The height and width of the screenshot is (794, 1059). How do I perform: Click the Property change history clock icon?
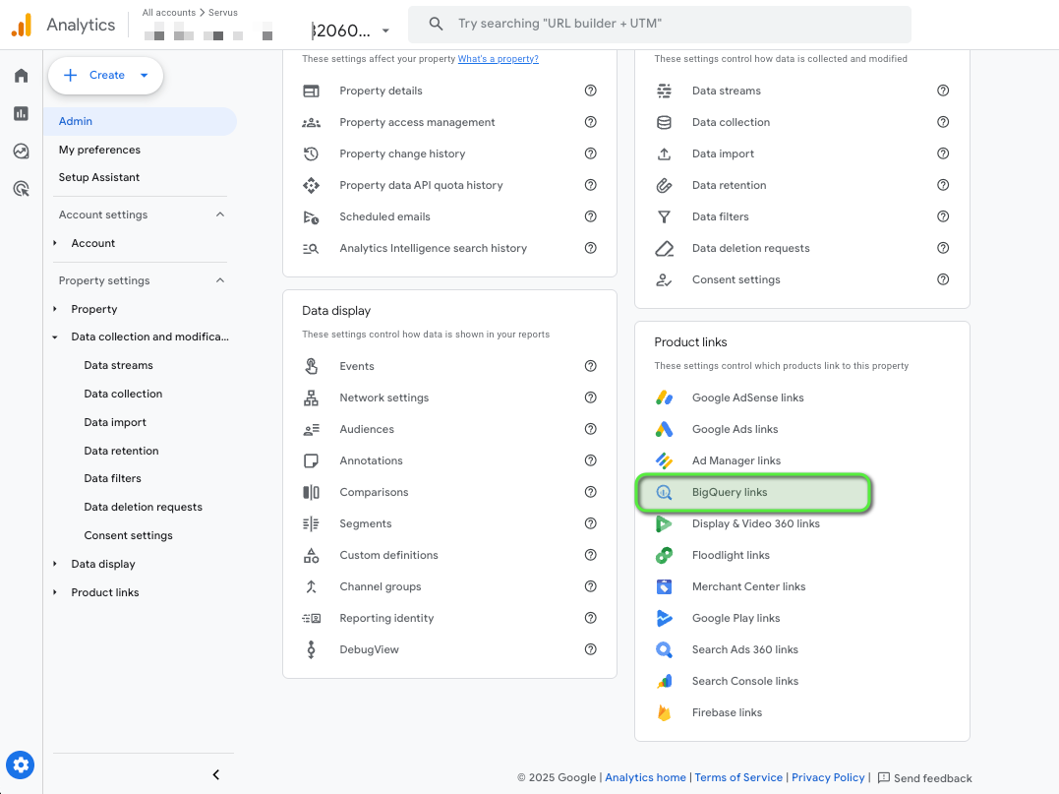point(311,153)
